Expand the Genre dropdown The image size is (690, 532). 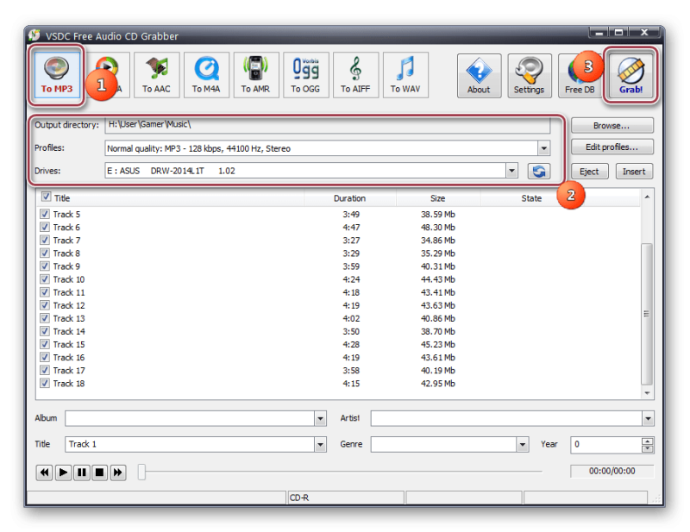click(x=523, y=444)
